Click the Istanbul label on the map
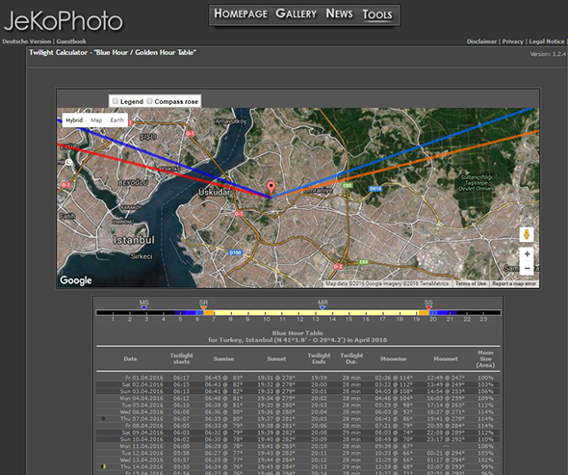This screenshot has height=475, width=568. pos(134,240)
